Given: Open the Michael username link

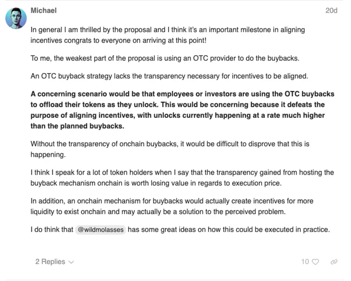Looking at the screenshot, I should coord(44,10).
